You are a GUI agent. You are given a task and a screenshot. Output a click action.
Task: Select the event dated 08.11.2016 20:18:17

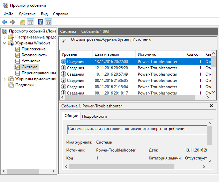pos(135,92)
